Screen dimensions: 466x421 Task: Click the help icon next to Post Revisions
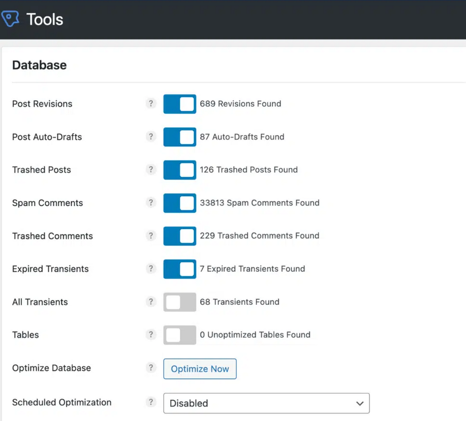click(150, 103)
